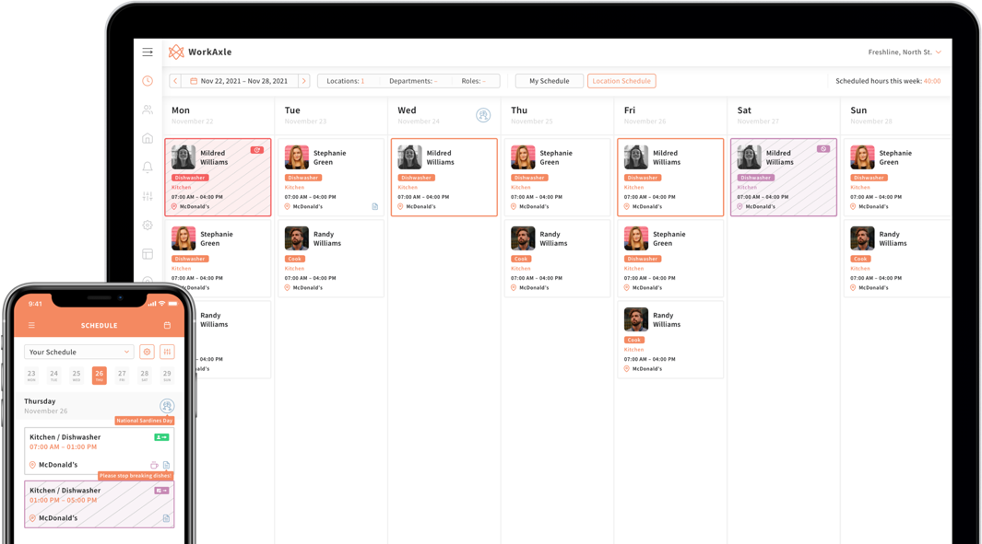982x544 pixels.
Task: Tap the note icon on the 01:00 PM phone shift
Action: pyautogui.click(x=166, y=518)
